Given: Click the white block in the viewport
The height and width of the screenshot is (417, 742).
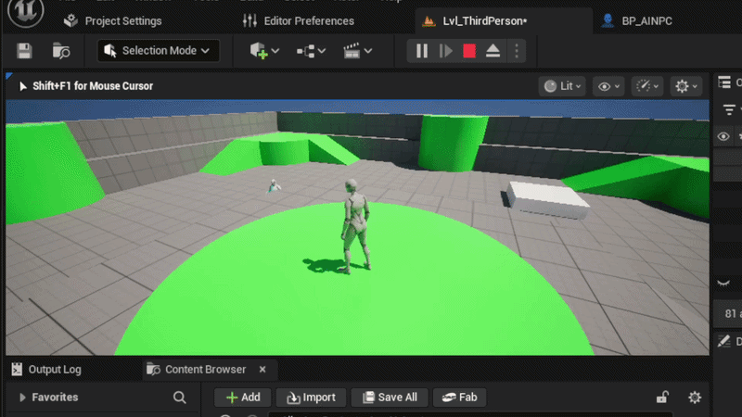Looking at the screenshot, I should (547, 200).
